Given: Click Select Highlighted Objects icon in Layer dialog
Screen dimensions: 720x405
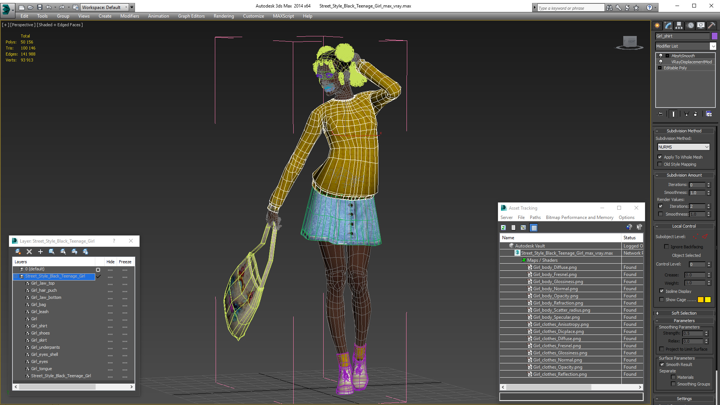Looking at the screenshot, I should (52, 252).
